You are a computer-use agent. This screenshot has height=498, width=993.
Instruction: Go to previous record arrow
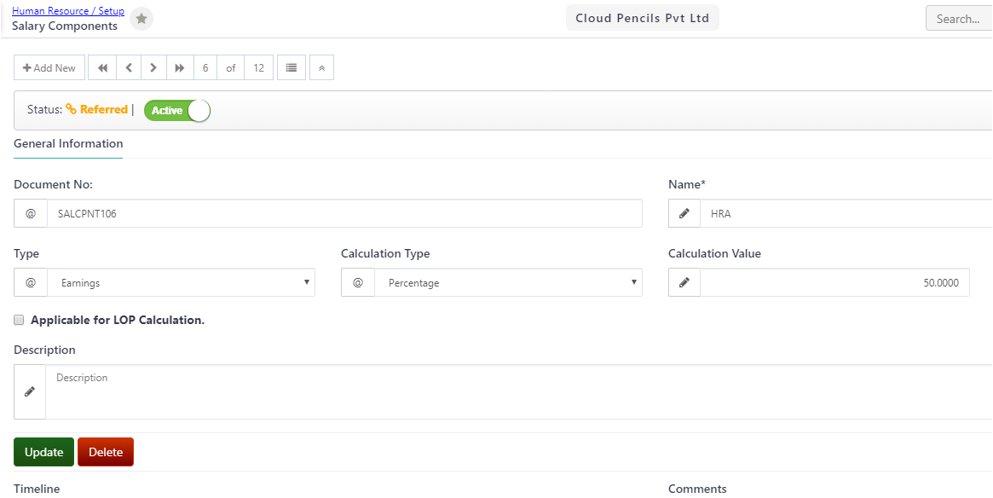(x=129, y=68)
